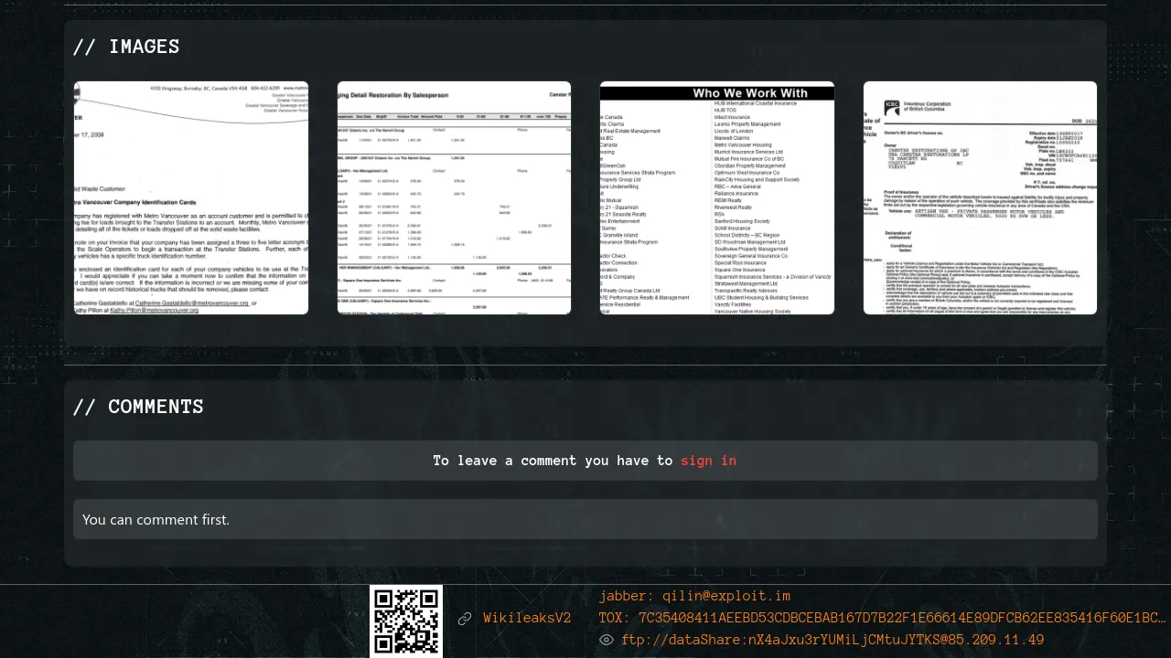Click the eye icon before the ftp address
The width and height of the screenshot is (1171, 658).
click(606, 640)
